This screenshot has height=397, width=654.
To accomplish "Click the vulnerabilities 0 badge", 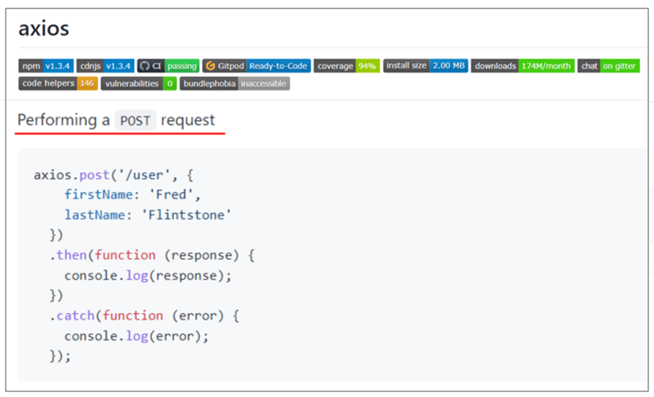I will coord(139,83).
